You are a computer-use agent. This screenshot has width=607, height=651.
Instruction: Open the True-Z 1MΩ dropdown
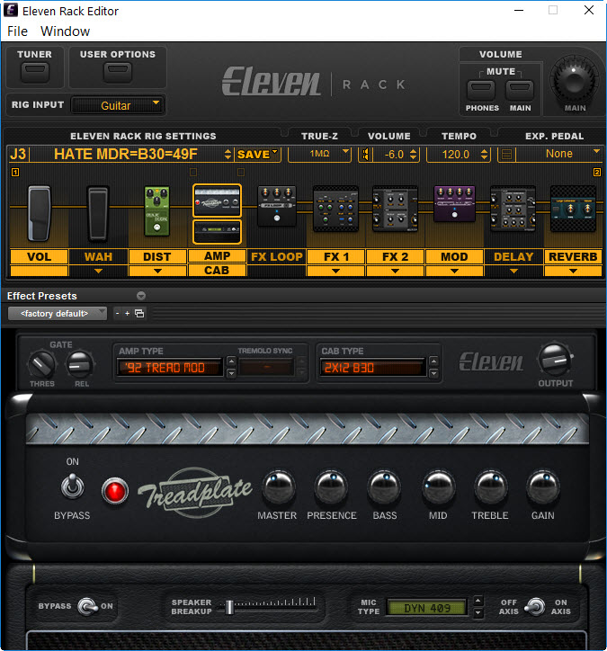319,154
